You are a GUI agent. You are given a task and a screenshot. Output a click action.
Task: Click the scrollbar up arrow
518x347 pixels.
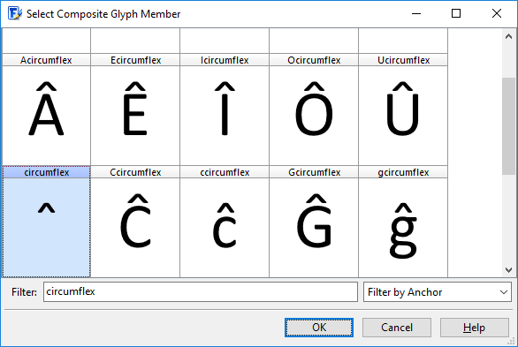click(x=508, y=36)
